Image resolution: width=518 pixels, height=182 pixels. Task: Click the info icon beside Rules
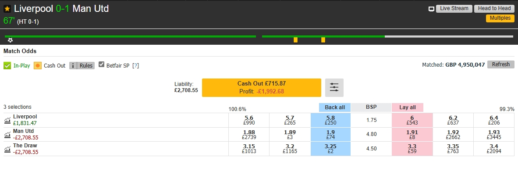tap(73, 65)
